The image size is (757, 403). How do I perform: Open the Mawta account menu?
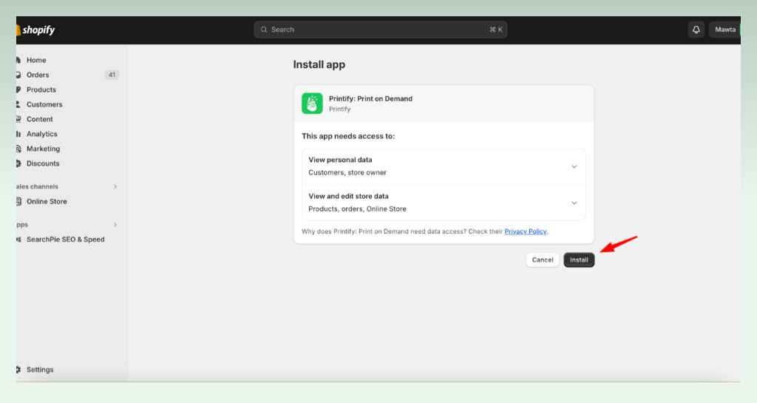pos(724,30)
